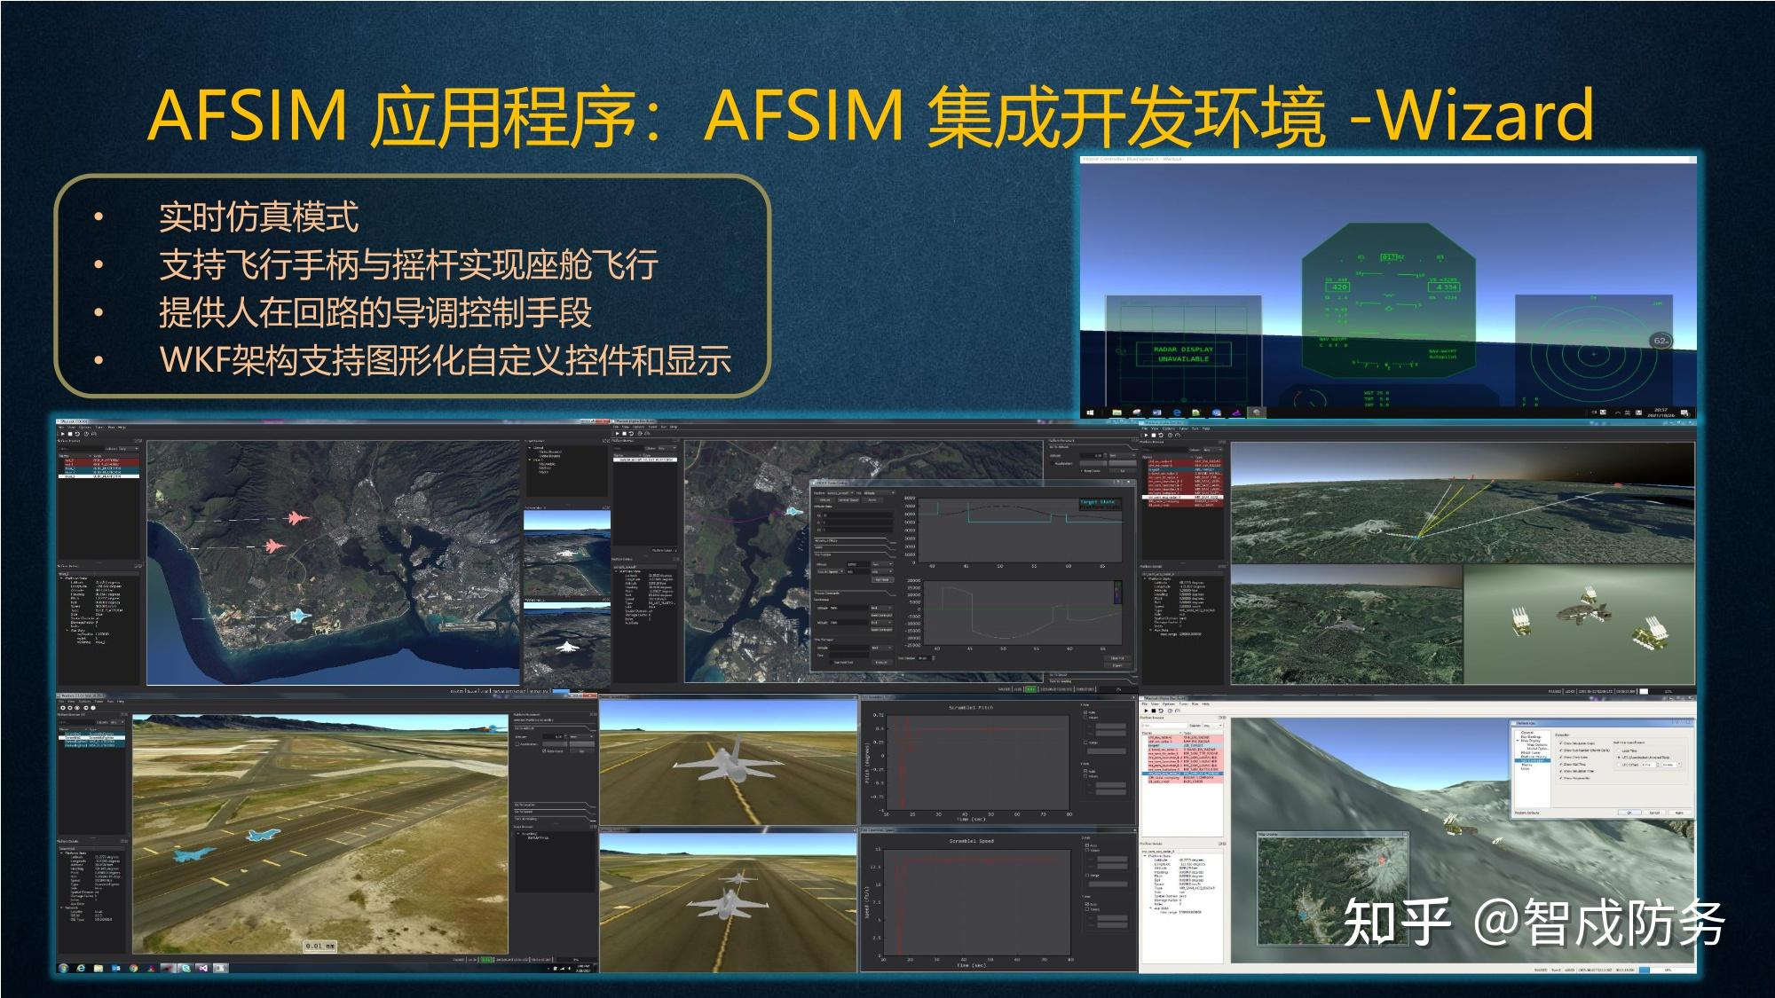The height and width of the screenshot is (998, 1775).
Task: Click the Windows 10 Start button
Action: (x=1090, y=413)
